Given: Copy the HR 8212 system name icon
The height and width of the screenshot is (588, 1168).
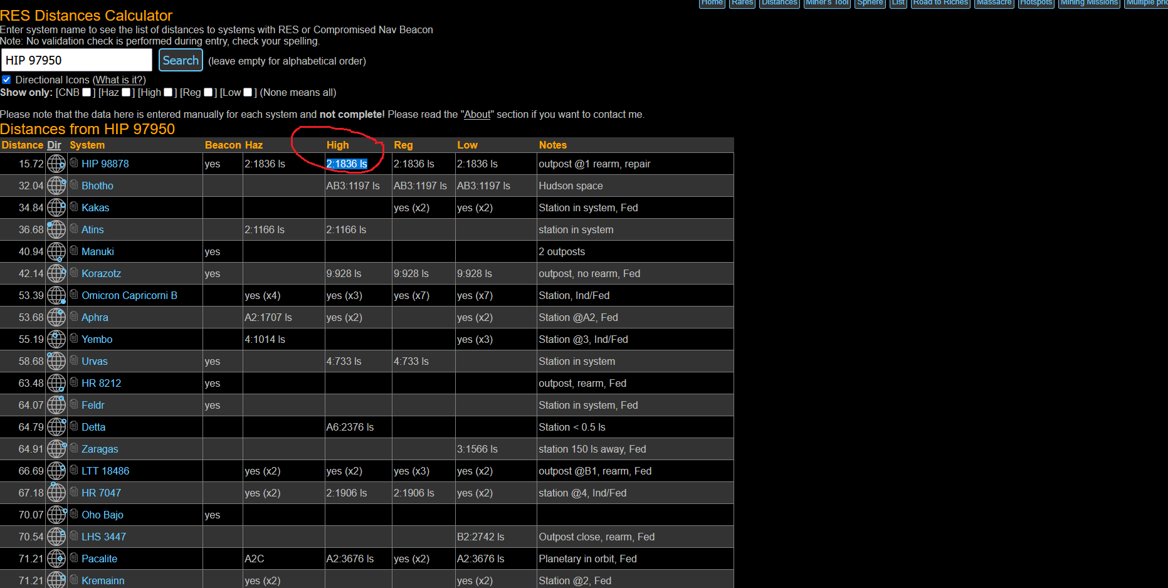Looking at the screenshot, I should tap(74, 382).
